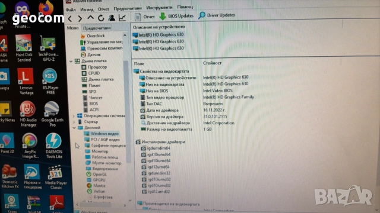
Task: Open Driver Updates
Action: (217, 15)
